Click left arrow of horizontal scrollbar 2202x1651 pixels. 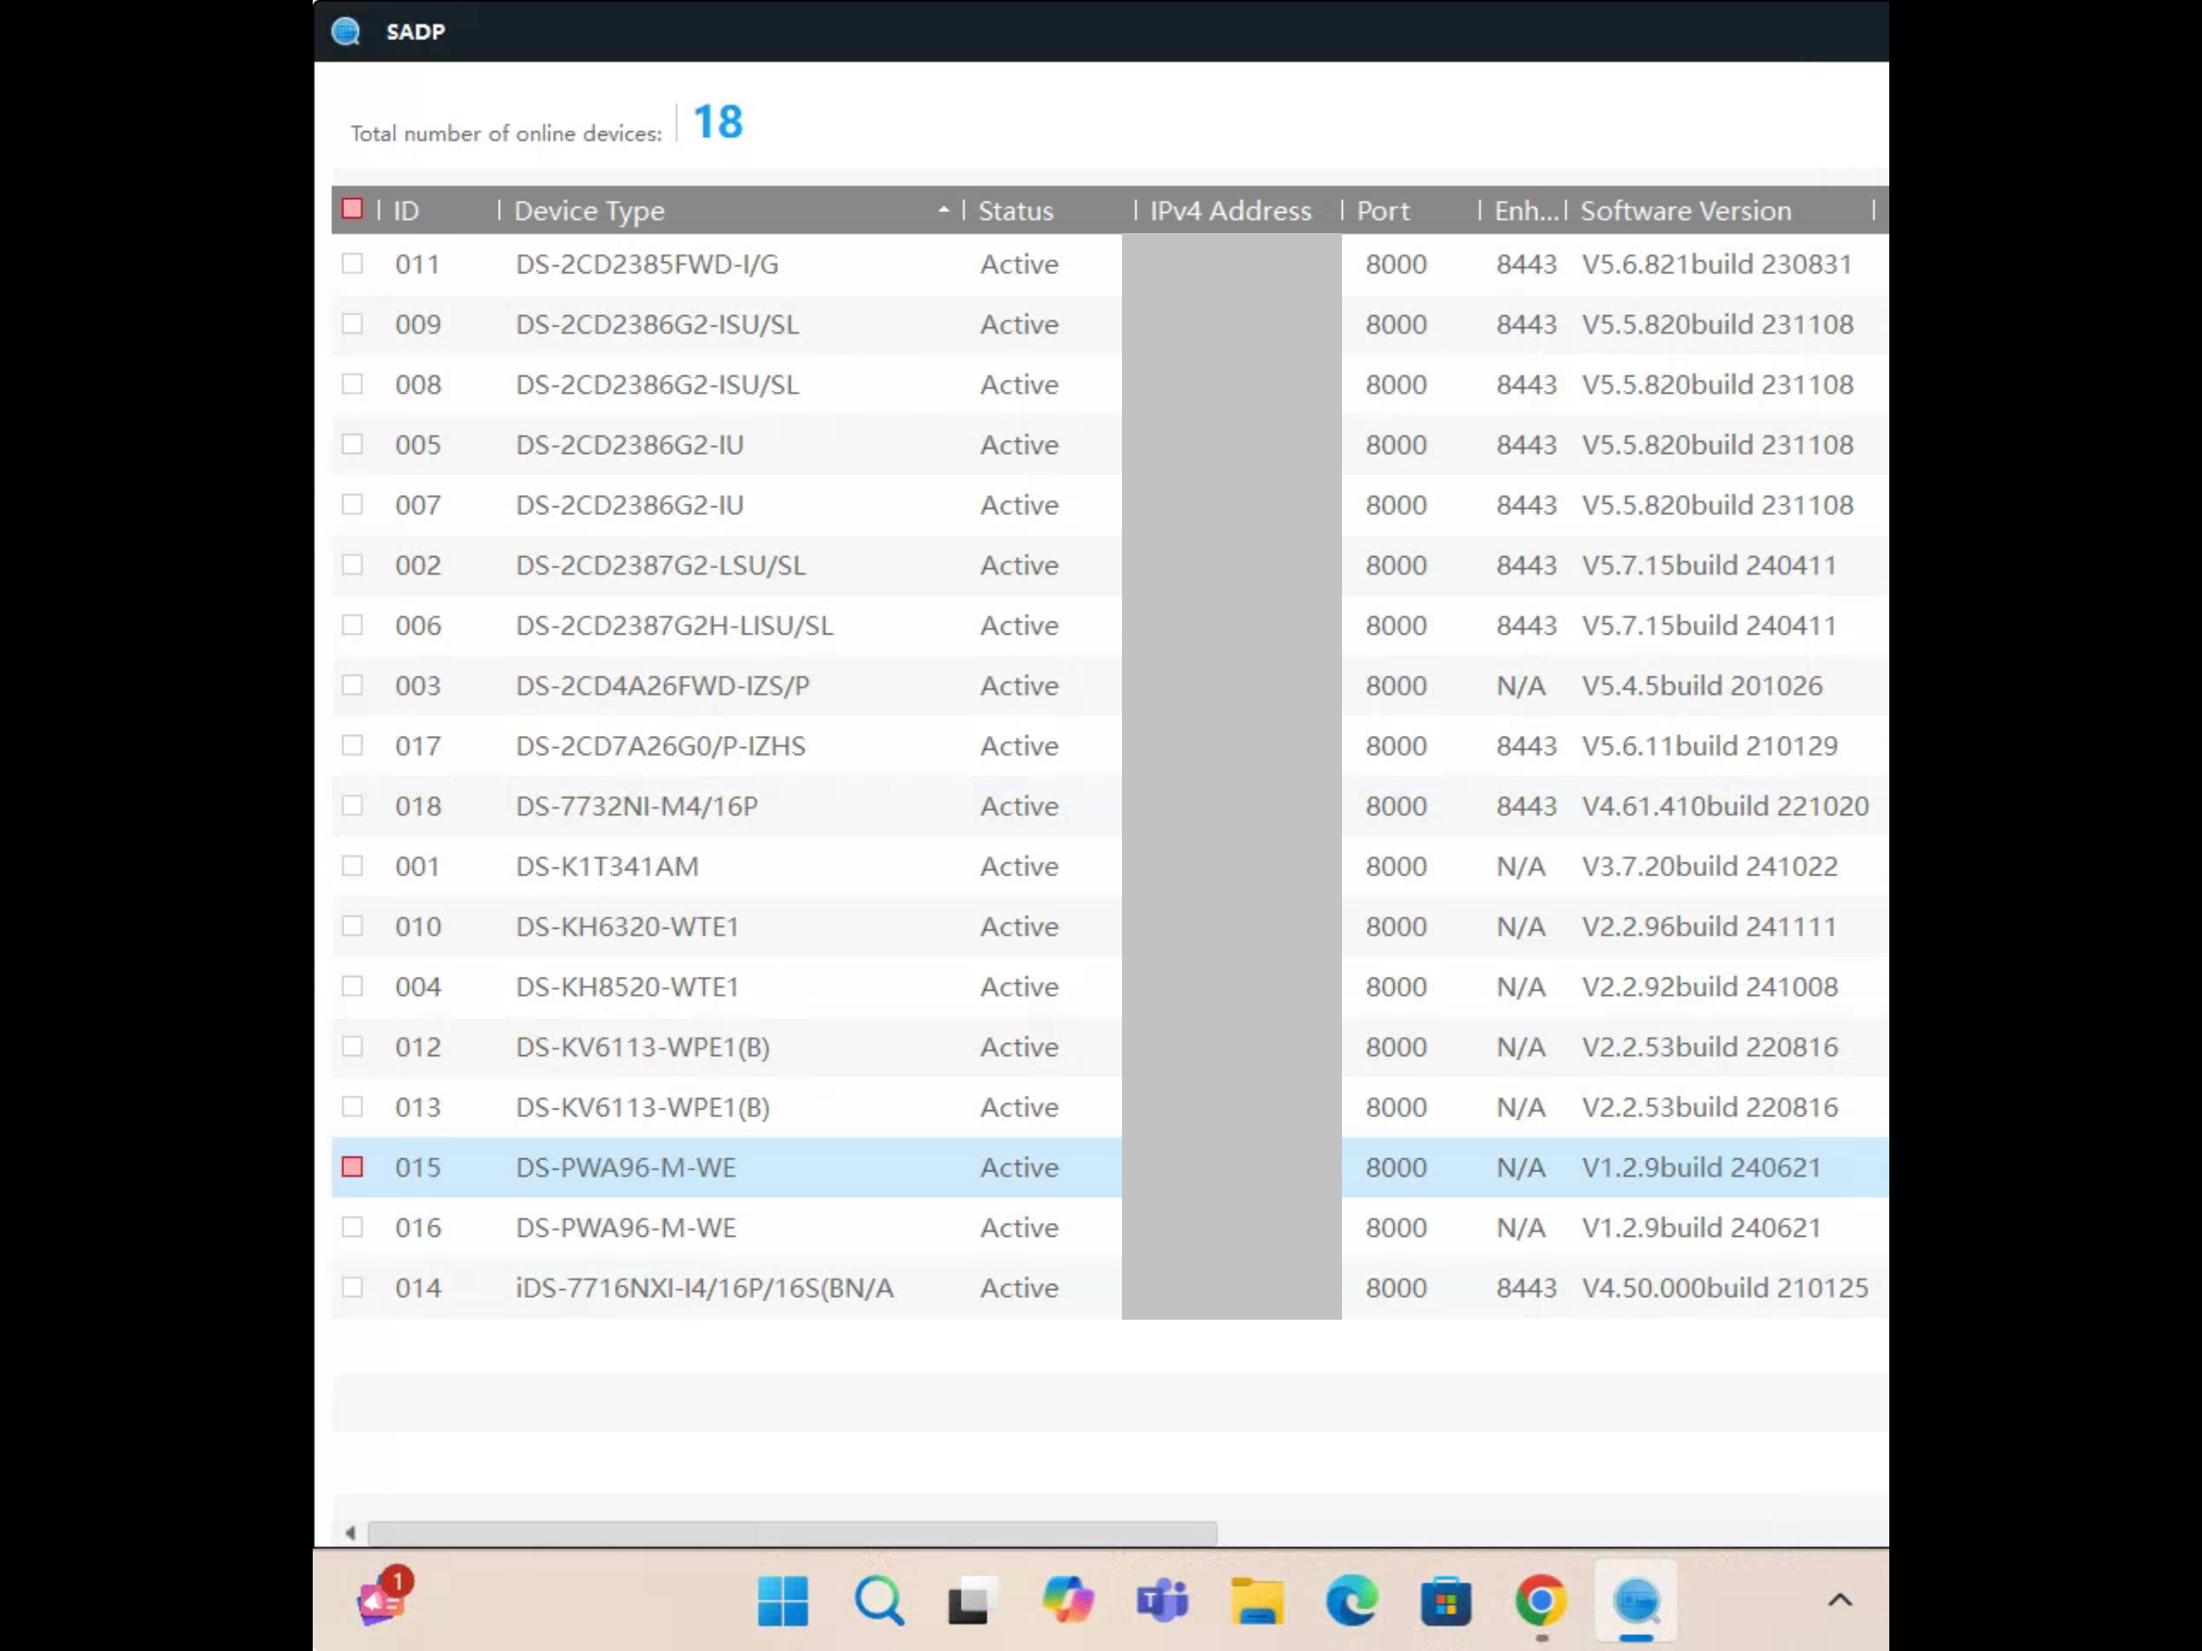click(351, 1532)
